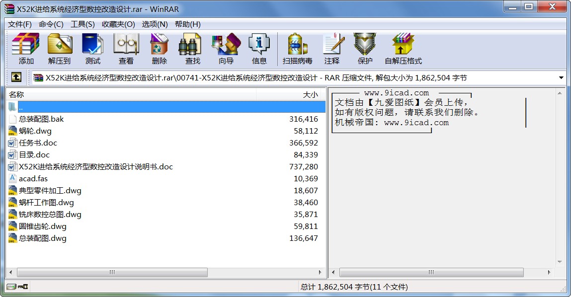
Task: Click the dwg icon of 典型零件加工.dwg
Action: point(12,190)
